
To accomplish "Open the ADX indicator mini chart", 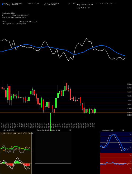I will pyautogui.click(x=16, y=142).
